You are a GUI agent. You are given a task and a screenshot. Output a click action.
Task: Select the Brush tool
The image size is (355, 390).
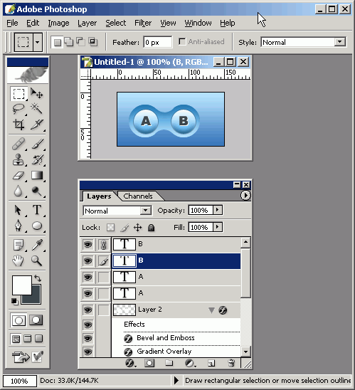click(x=37, y=144)
